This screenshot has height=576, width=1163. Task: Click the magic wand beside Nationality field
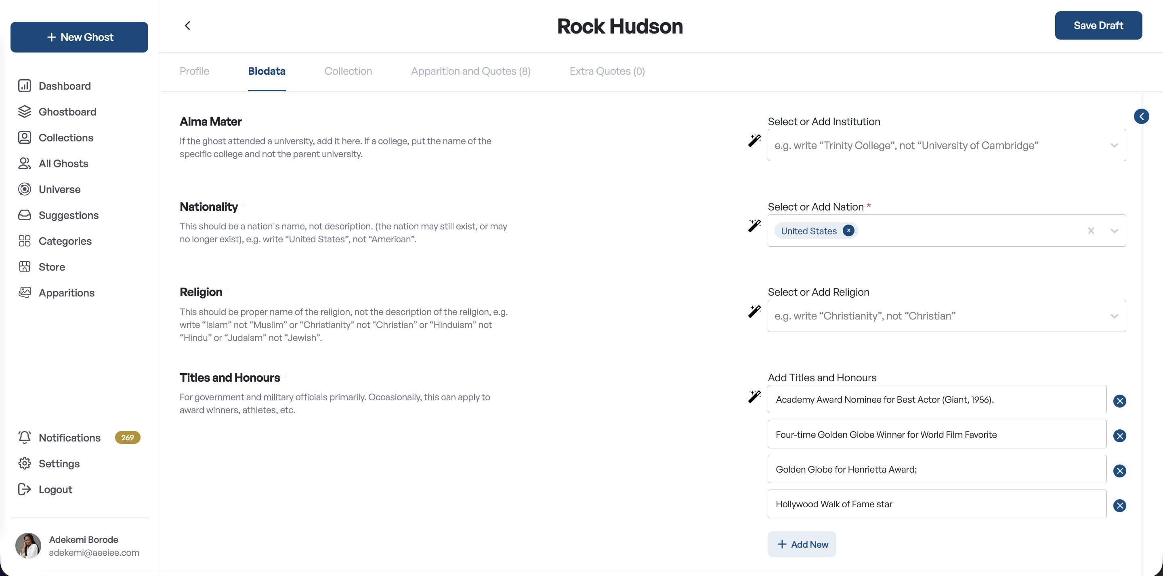click(x=754, y=226)
